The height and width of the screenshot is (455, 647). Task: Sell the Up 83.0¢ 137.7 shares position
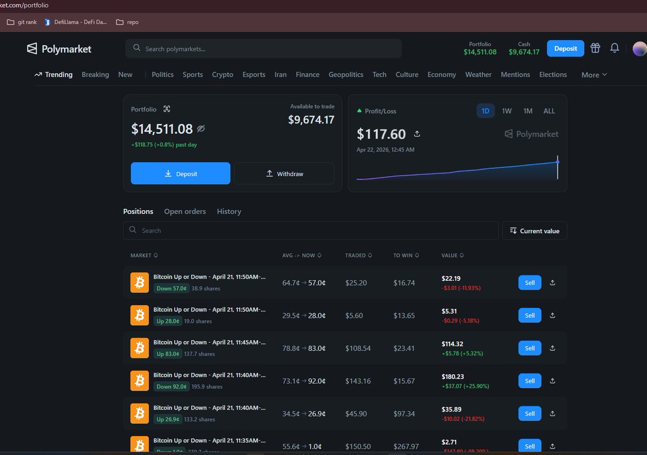(530, 348)
